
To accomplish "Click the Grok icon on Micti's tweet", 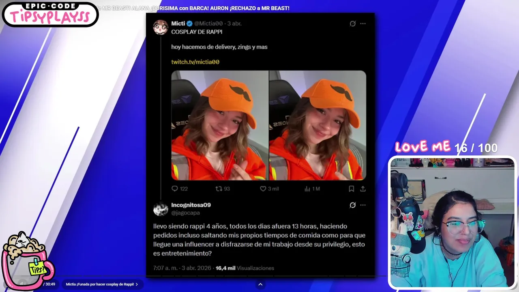I will 353,24.
